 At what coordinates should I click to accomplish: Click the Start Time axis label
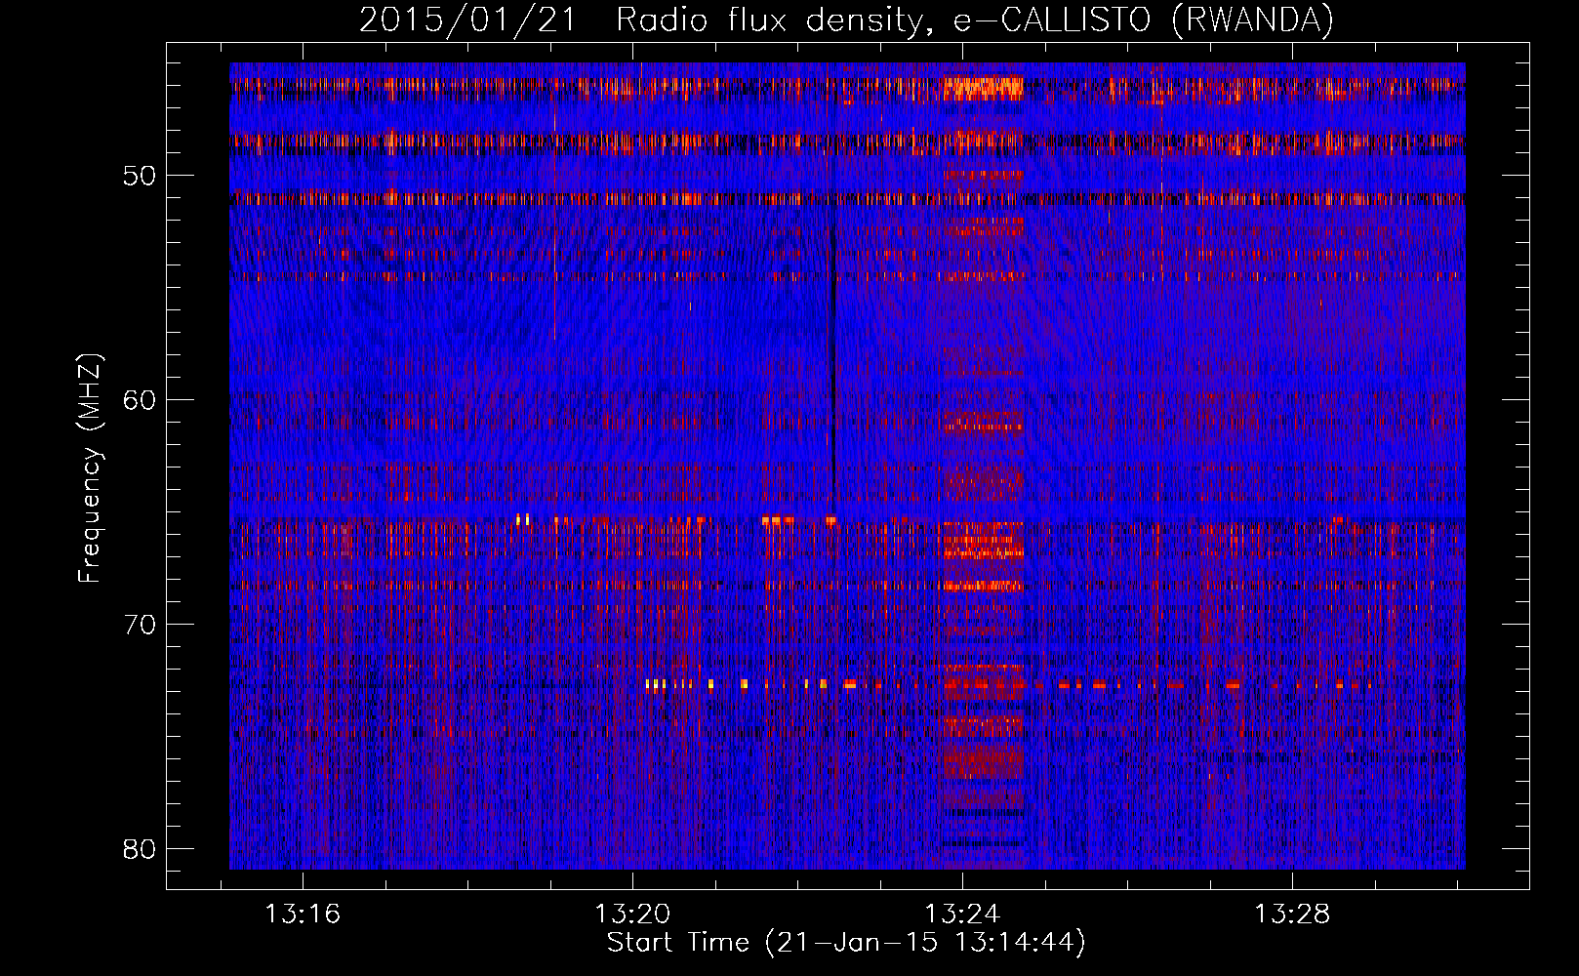[846, 943]
